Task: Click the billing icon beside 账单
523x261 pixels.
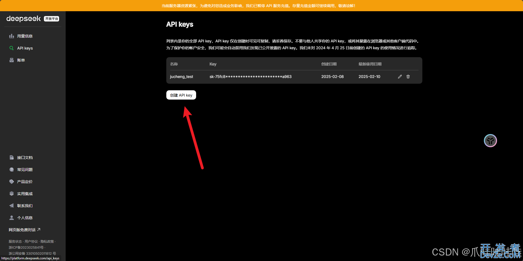Action: coord(11,60)
